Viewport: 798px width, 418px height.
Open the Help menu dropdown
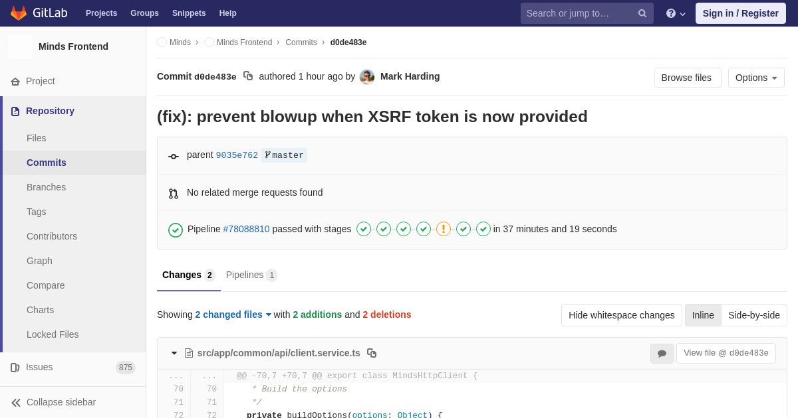(x=676, y=13)
